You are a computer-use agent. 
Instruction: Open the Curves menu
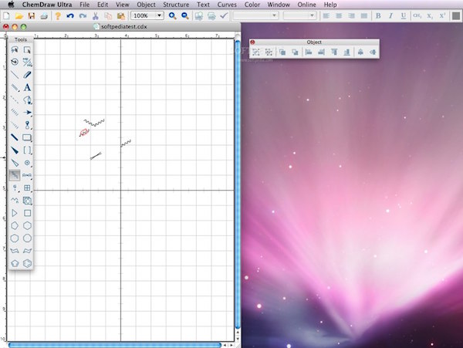point(227,5)
